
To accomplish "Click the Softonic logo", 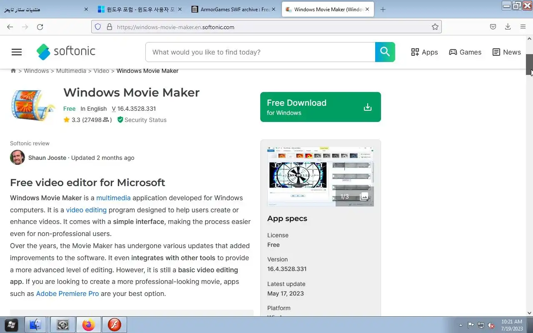I will pyautogui.click(x=66, y=52).
